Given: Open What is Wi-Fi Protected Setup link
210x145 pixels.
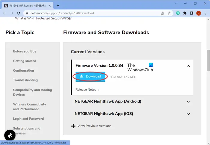Looking at the screenshot, I should 43,18.
